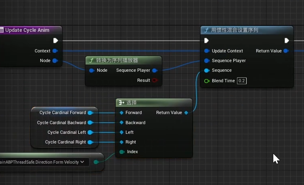The width and height of the screenshot is (304, 185).
Task: Click function icon on 用惯性混合设置序列 header
Action: [x=207, y=30]
